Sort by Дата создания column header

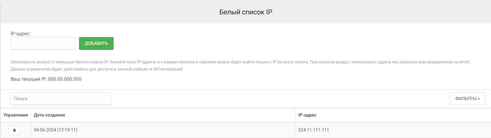point(49,115)
